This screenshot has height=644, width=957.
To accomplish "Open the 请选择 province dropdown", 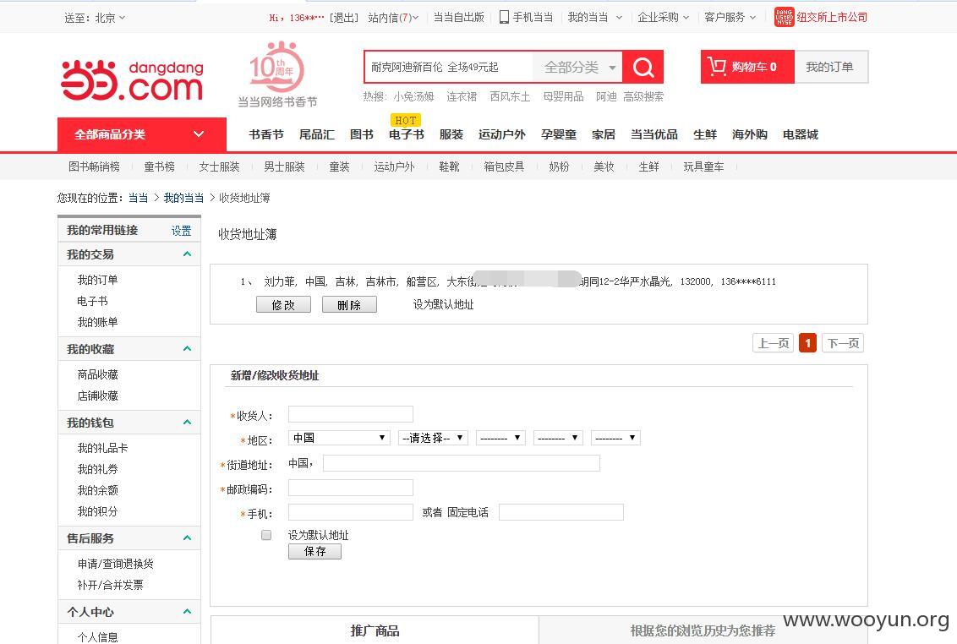I will 433,438.
